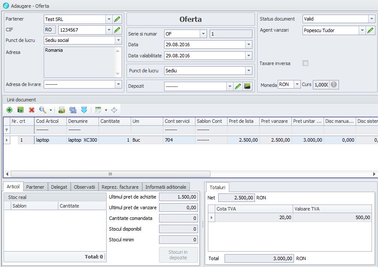Click into the Adresa text area
Image resolution: width=378 pixels, height=267 pixels.
83,62
